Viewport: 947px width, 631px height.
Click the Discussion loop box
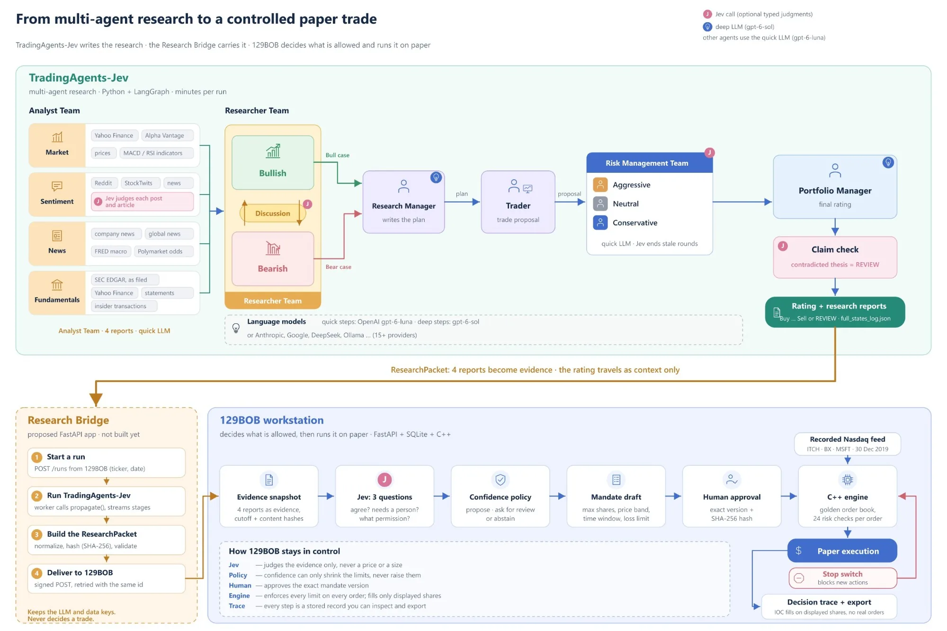[273, 213]
